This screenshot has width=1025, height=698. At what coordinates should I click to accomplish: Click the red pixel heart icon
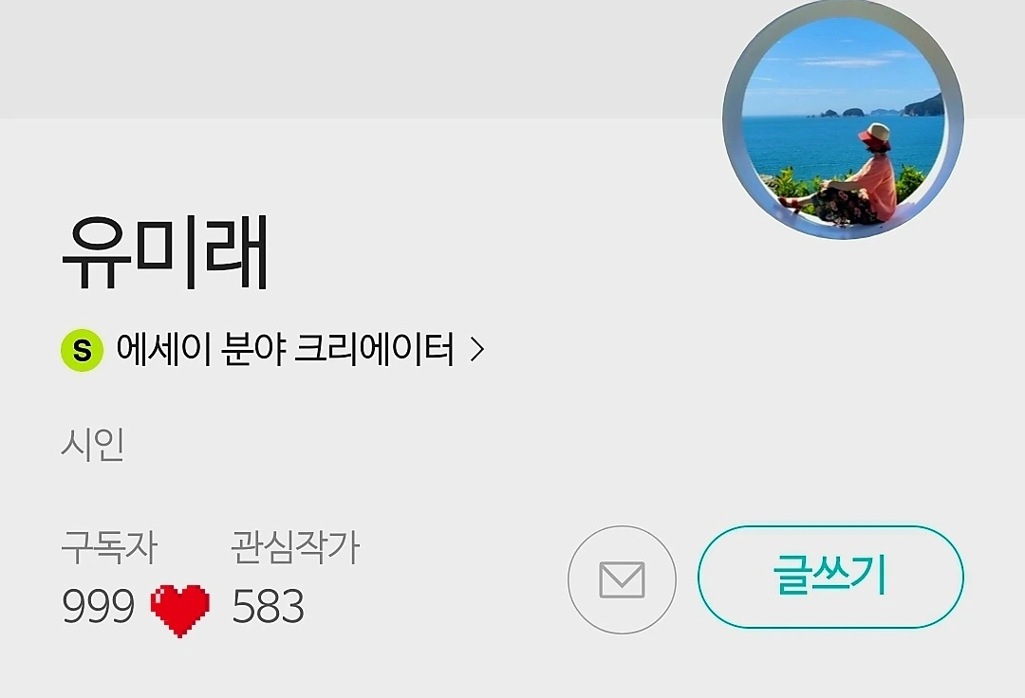[180, 609]
